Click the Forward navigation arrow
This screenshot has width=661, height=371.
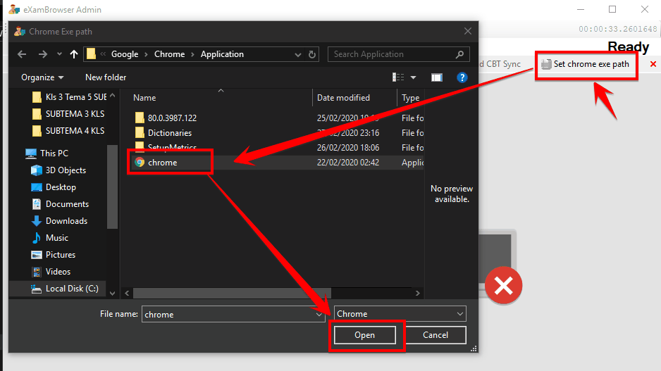click(x=42, y=54)
